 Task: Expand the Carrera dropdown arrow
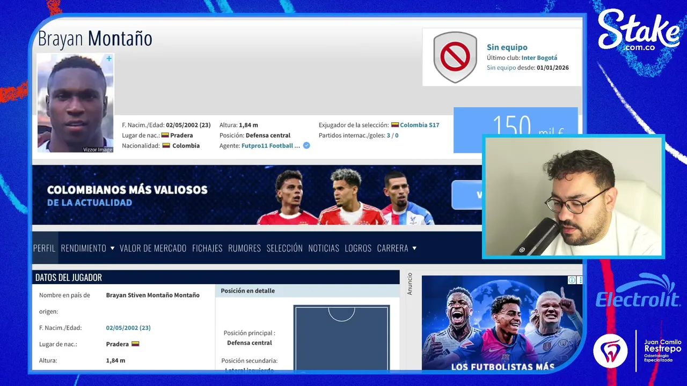[414, 248]
